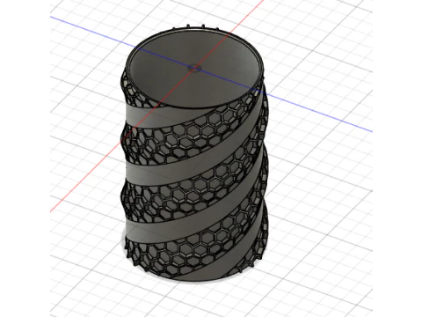Click the inner circular floor of the cup
This screenshot has height=317, width=422.
(194, 68)
